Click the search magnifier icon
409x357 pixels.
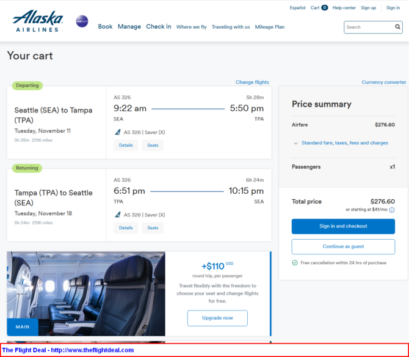click(x=397, y=27)
